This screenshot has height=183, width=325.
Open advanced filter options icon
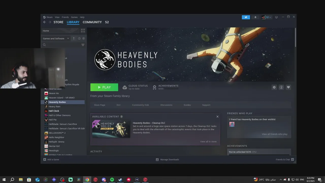tap(83, 45)
